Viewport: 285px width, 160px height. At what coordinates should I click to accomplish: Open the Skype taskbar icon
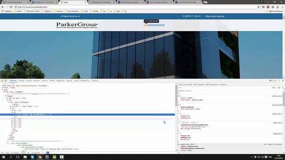(33, 157)
